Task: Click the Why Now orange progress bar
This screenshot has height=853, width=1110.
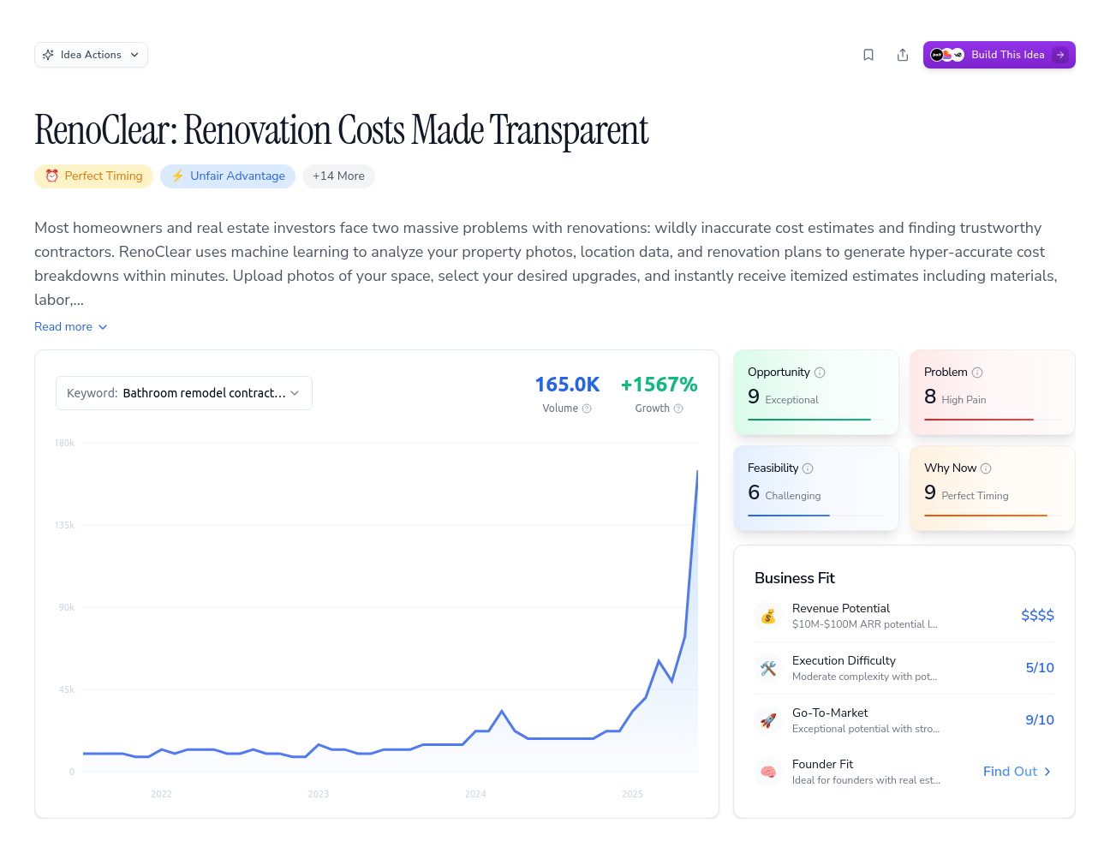Action: point(986,516)
